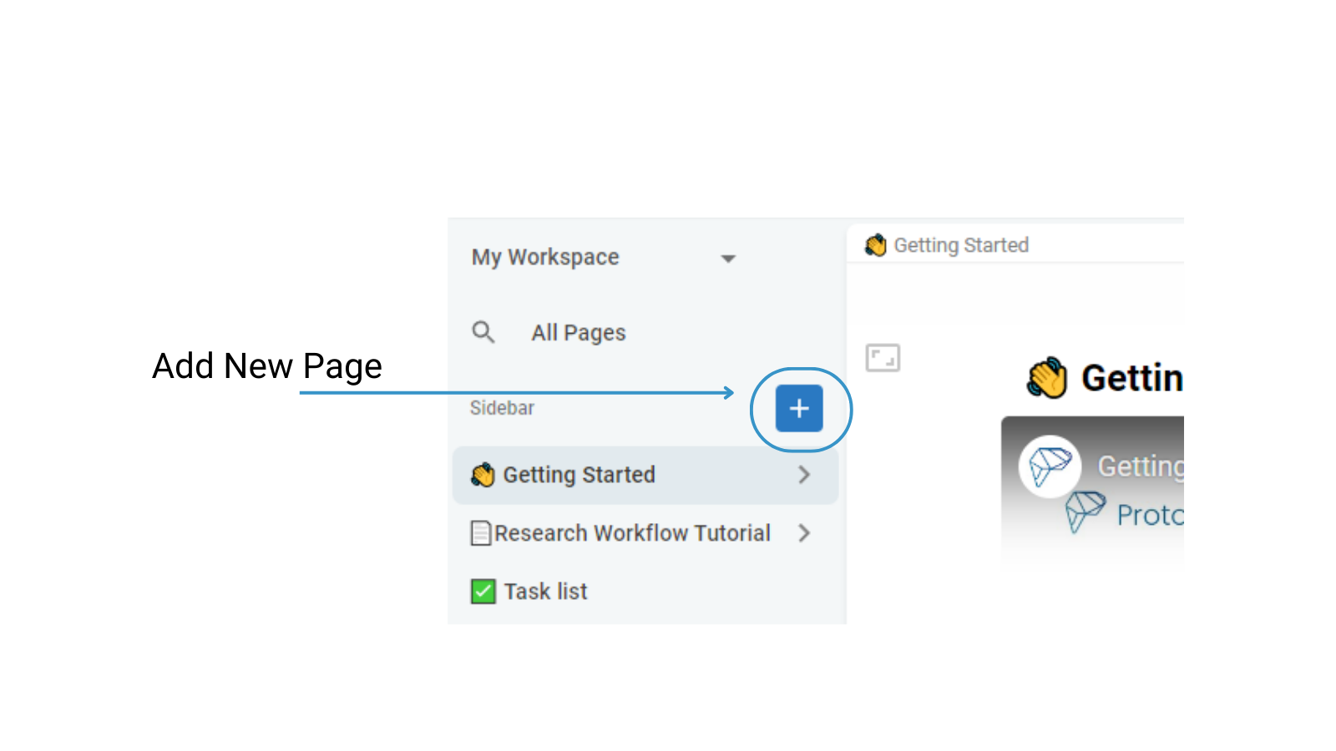Click the magnifying glass search icon
The width and height of the screenshot is (1336, 751).
pos(483,332)
